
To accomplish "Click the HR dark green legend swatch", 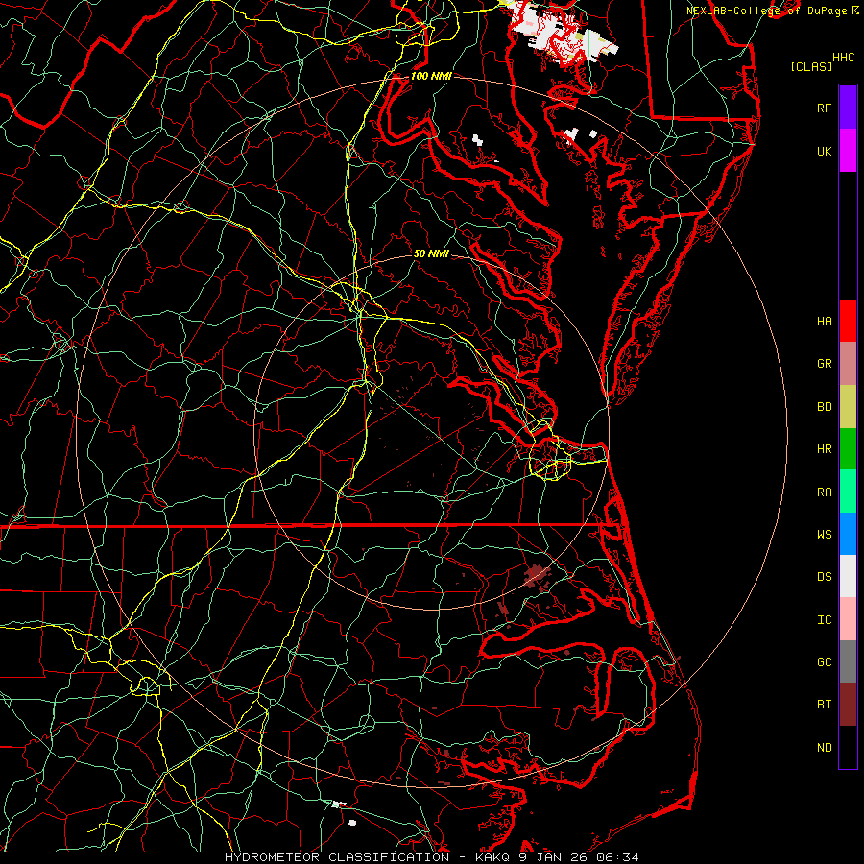I will 848,449.
